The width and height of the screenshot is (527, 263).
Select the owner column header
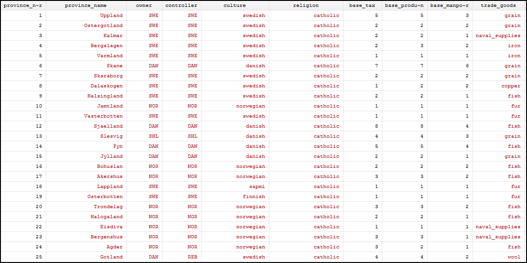144,5
